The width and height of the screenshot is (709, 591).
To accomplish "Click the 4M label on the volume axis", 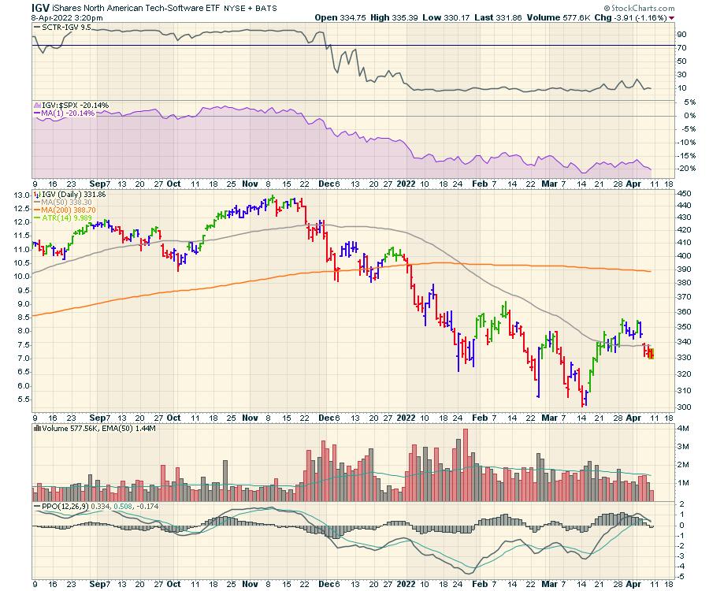I will (683, 428).
